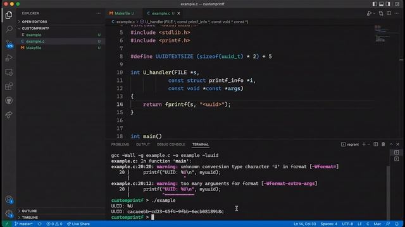Screen dimensions: 405x227
Task: Open editor more actions ellipsis
Action: (397, 13)
